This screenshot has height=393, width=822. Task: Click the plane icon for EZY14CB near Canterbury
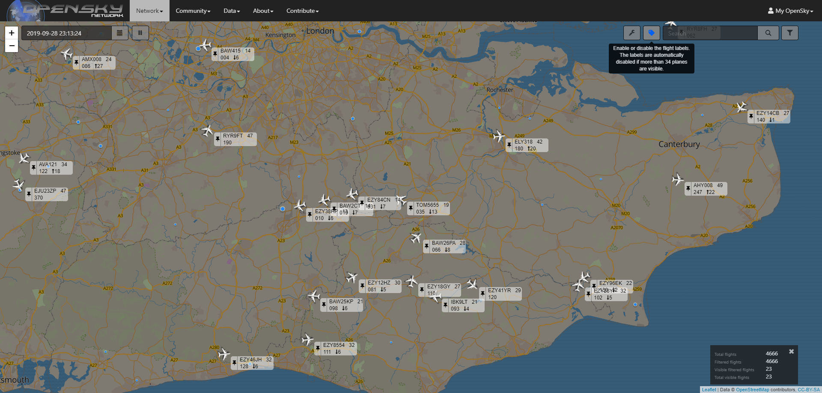click(x=742, y=107)
